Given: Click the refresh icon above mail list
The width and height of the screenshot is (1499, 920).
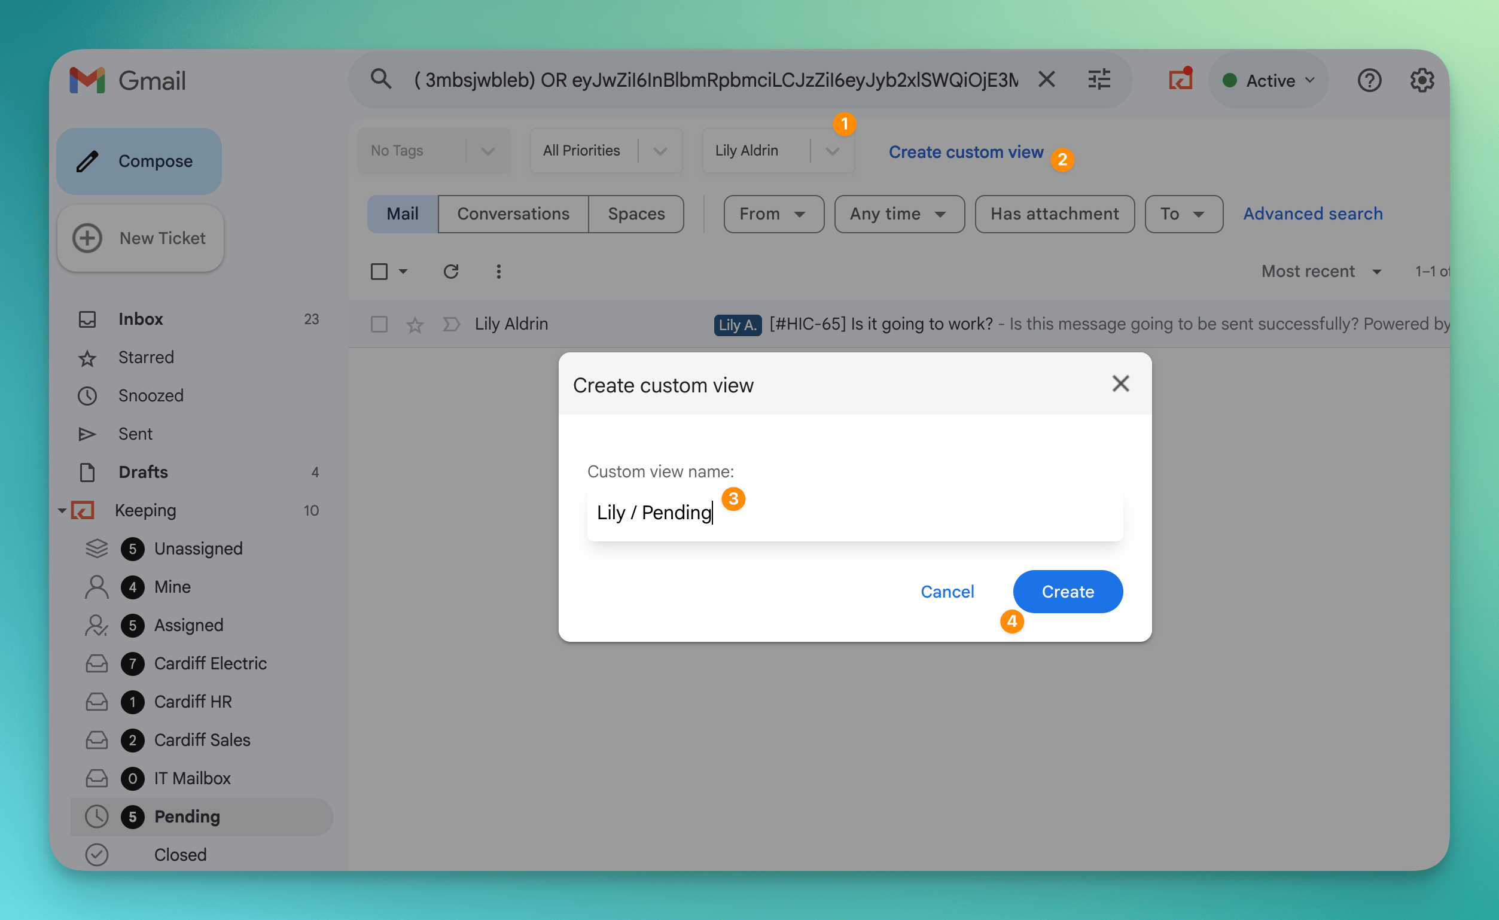Looking at the screenshot, I should point(451,272).
